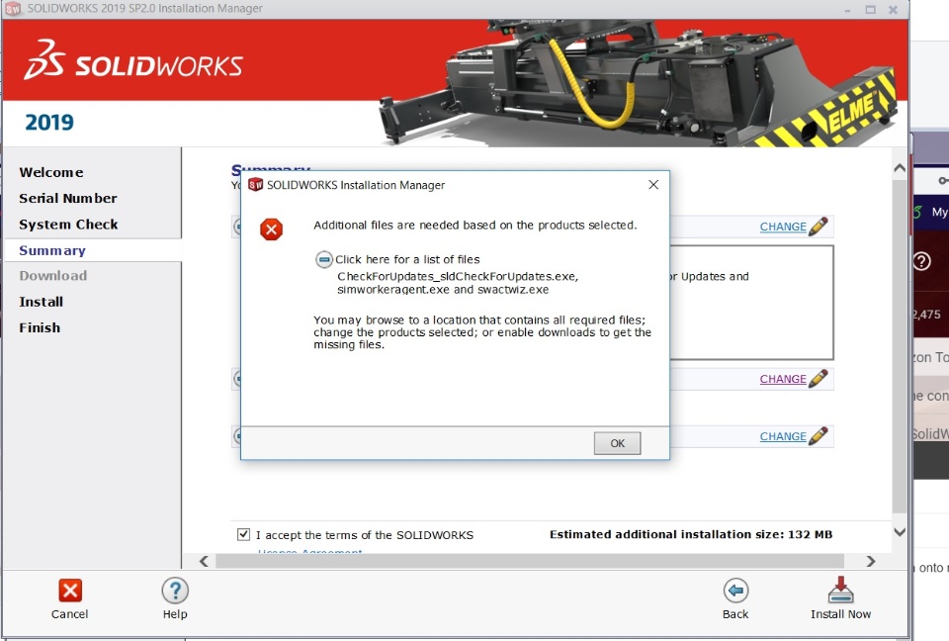Click OK in the error dialog
The width and height of the screenshot is (949, 641).
pos(617,443)
